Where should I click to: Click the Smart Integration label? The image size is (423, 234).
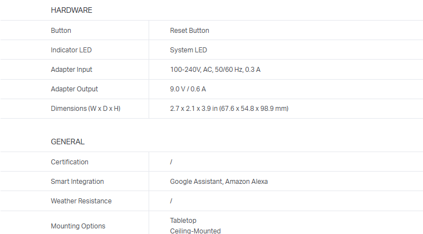77,182
